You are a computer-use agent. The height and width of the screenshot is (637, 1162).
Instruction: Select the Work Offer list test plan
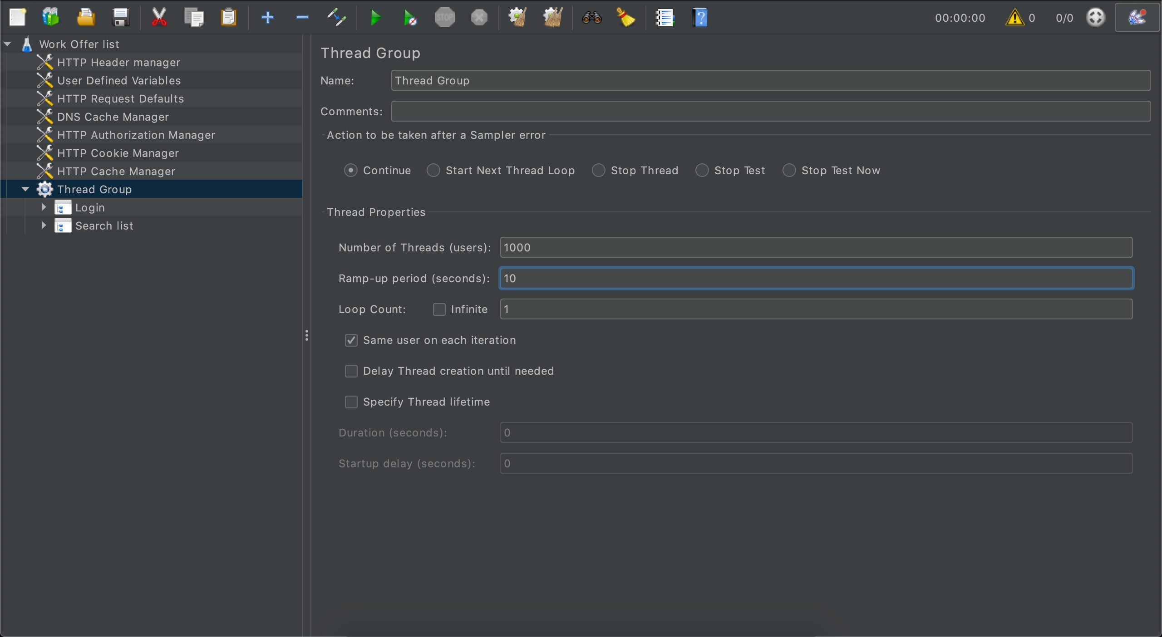tap(79, 44)
